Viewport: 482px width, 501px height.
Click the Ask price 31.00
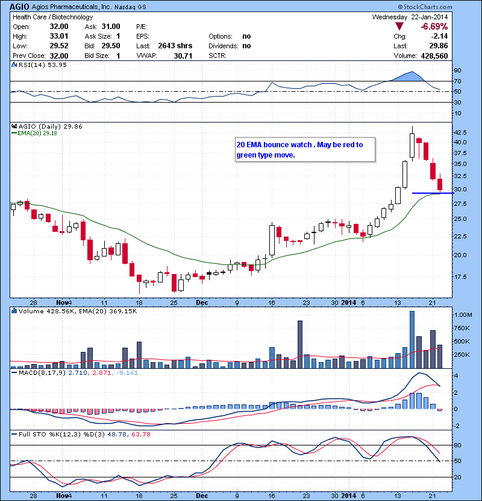tap(111, 27)
